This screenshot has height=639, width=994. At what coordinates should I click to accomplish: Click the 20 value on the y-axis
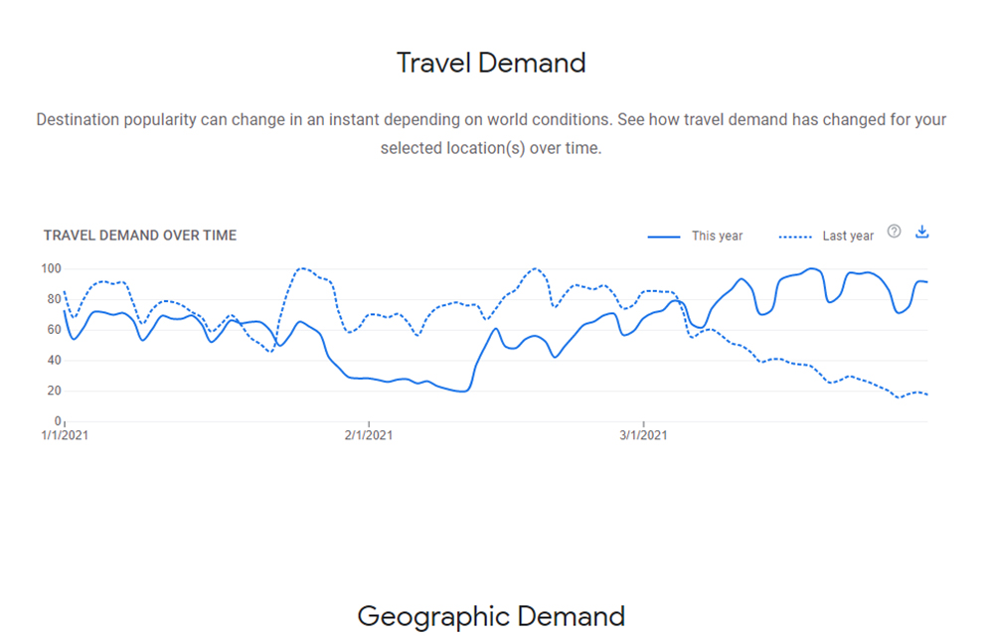tap(54, 391)
